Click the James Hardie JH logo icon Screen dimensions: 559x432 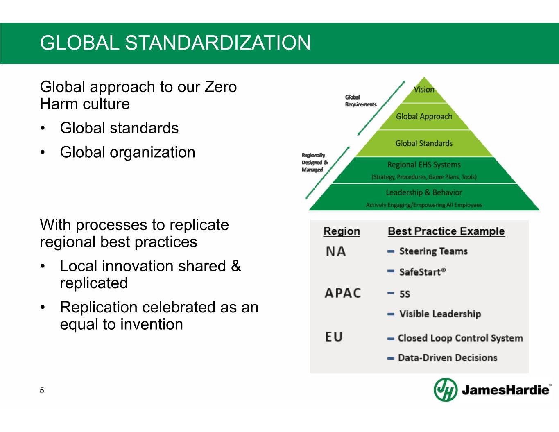445,389
